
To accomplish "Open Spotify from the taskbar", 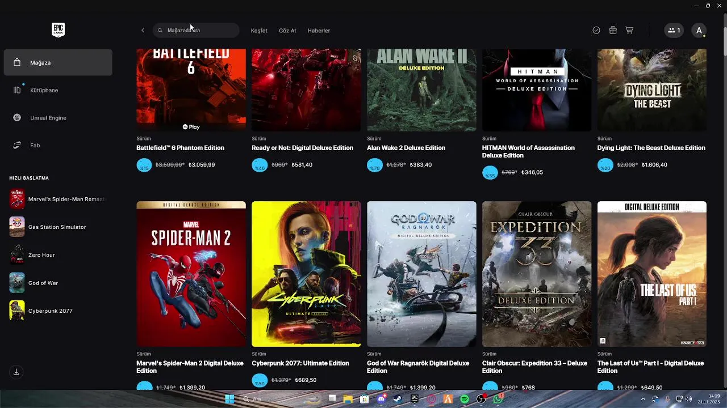I will [x=465, y=399].
